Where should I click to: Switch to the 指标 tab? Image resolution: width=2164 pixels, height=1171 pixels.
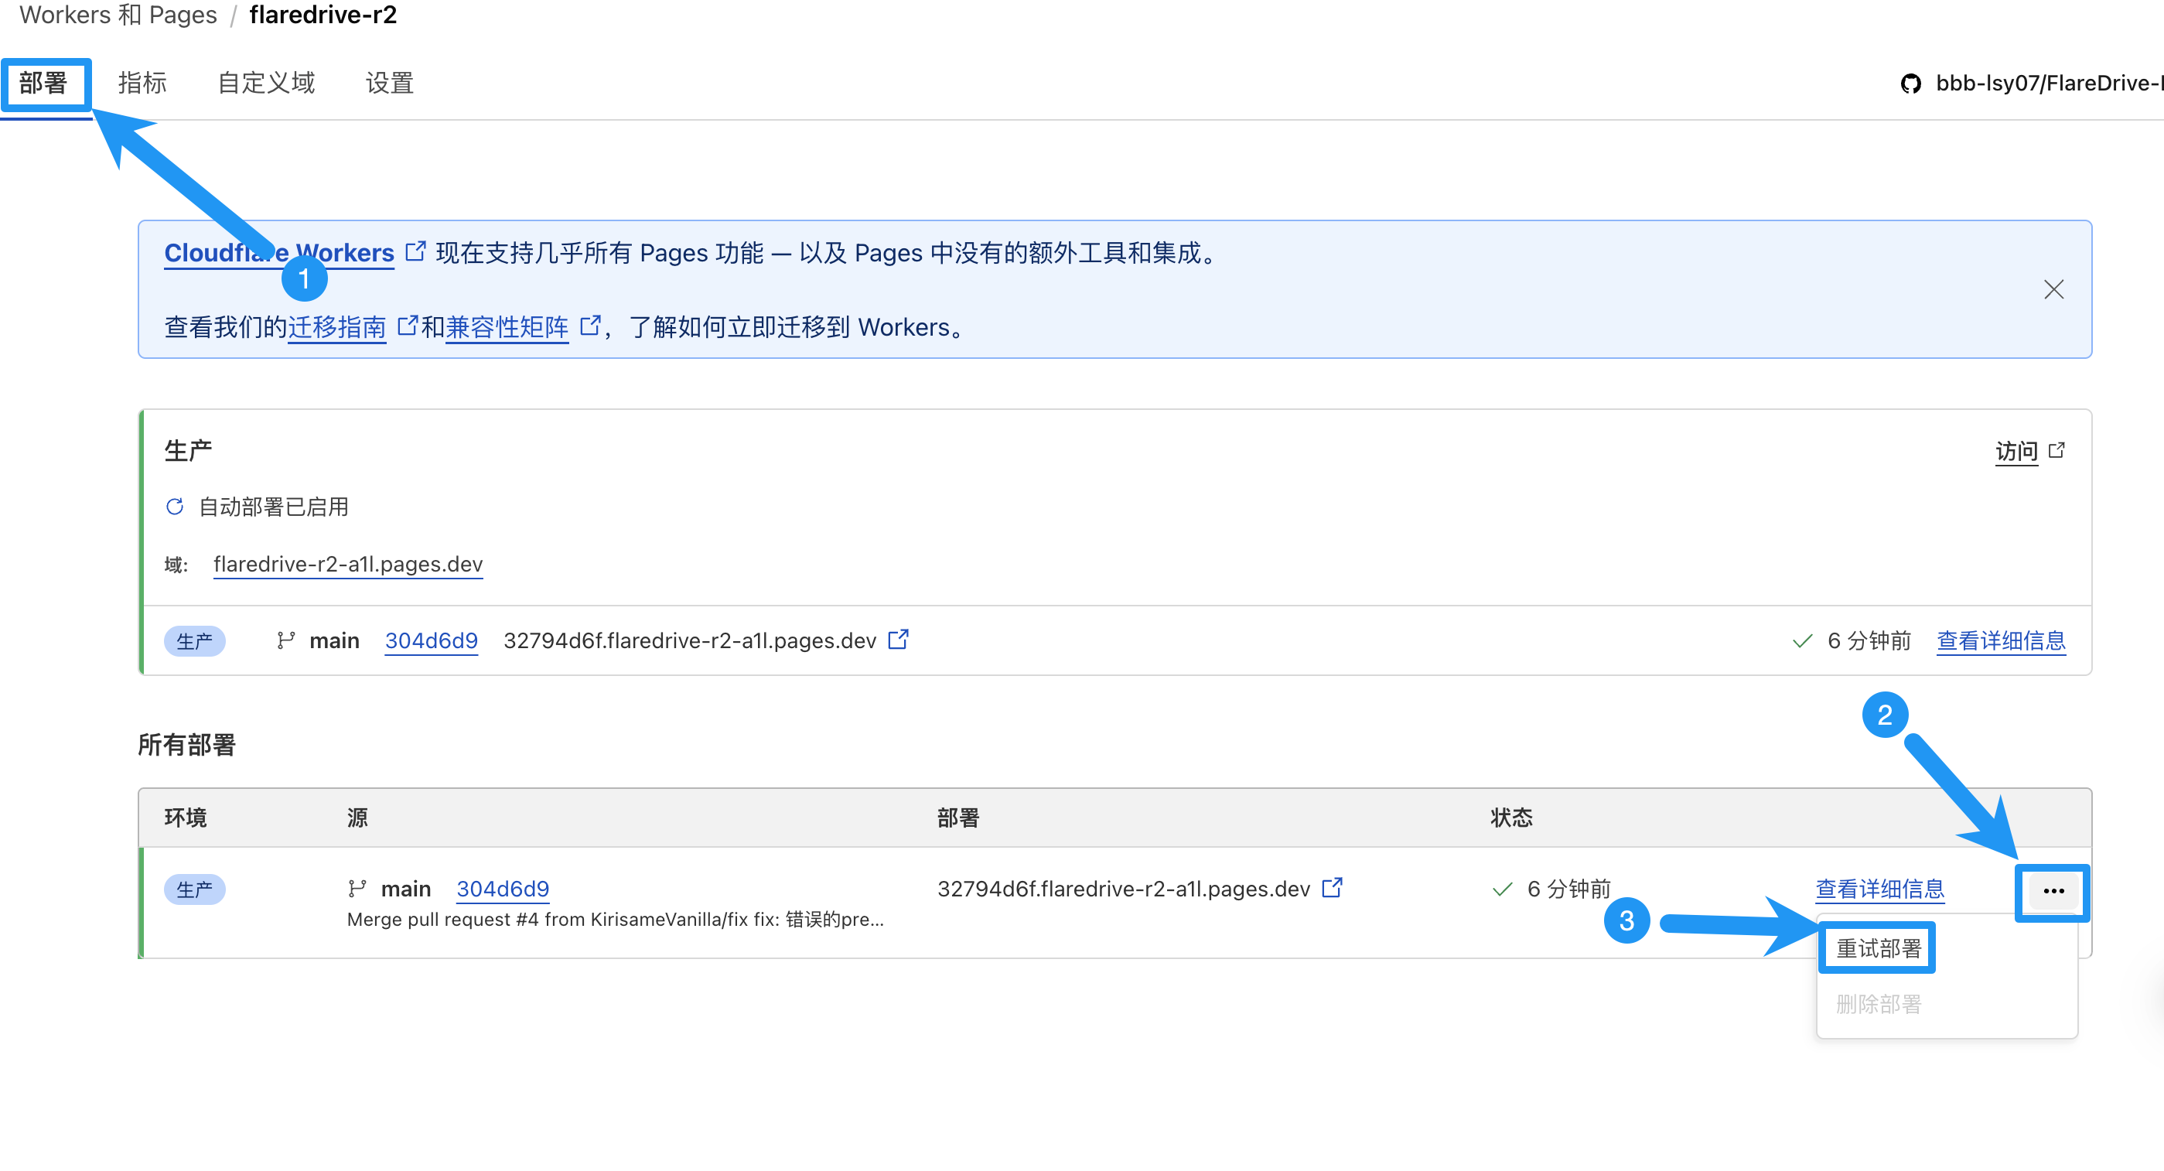(142, 84)
